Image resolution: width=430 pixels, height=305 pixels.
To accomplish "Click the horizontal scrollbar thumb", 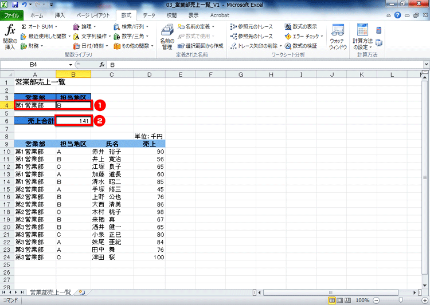I will [x=330, y=292].
